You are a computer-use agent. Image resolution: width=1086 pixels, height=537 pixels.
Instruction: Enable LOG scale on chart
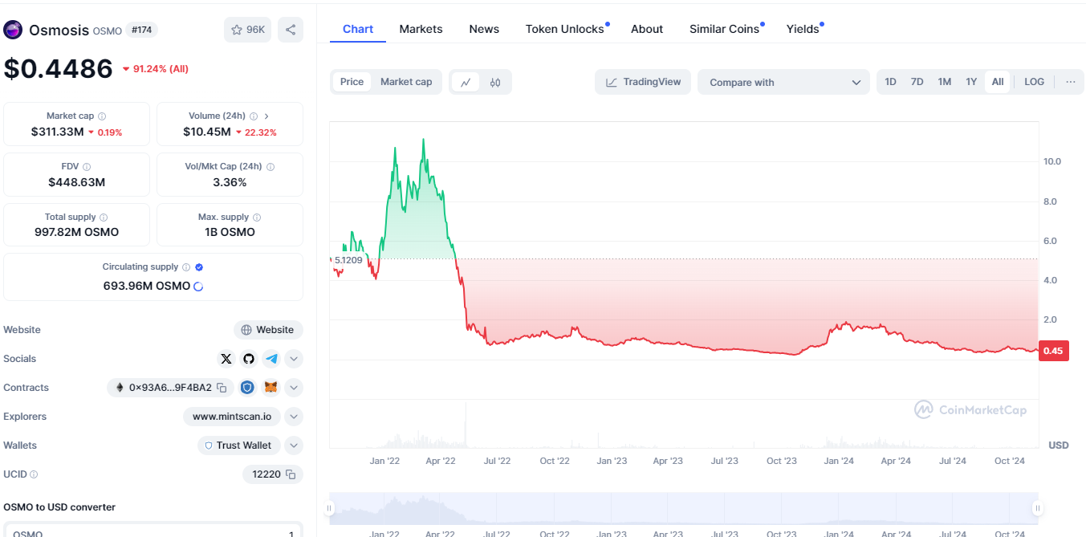pyautogui.click(x=1034, y=82)
